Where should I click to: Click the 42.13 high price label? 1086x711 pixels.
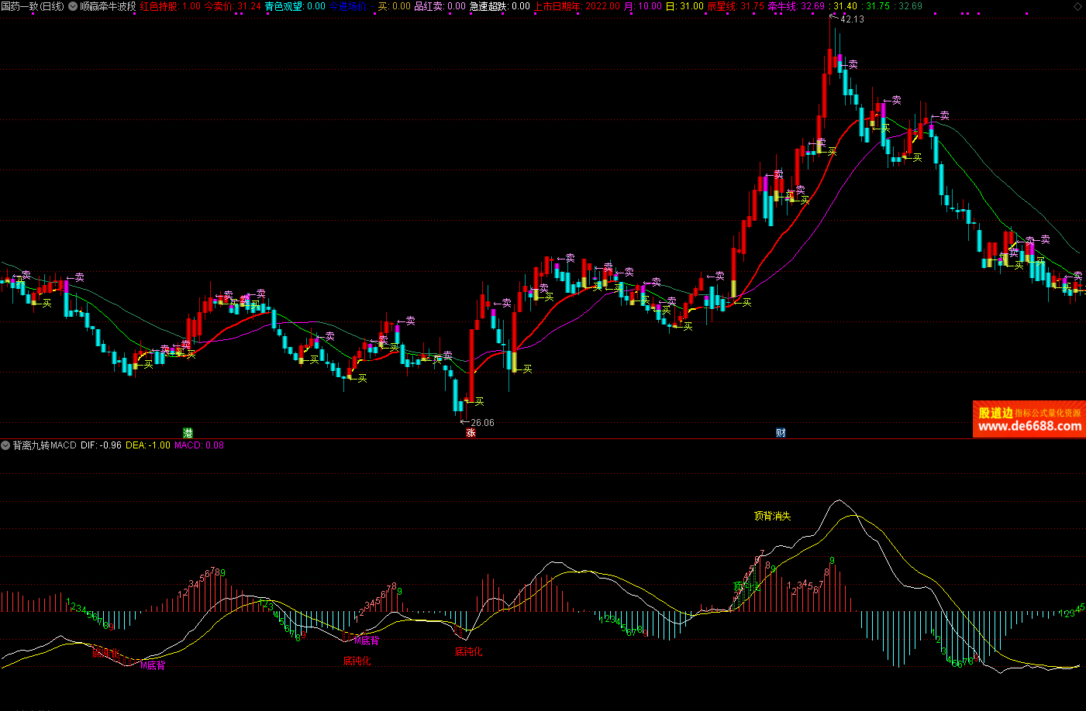851,19
